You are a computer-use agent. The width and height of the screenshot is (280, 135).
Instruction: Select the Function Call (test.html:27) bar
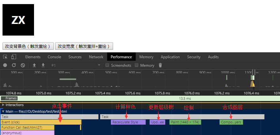[27, 127]
